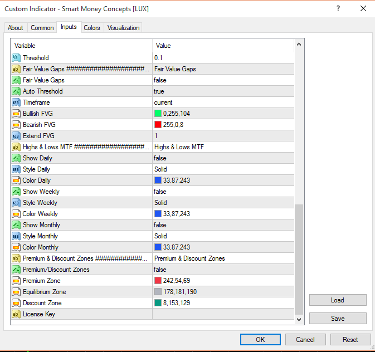Pick the Color Daily blue swatch
Viewport: 375px width, 352px height.
pos(158,180)
